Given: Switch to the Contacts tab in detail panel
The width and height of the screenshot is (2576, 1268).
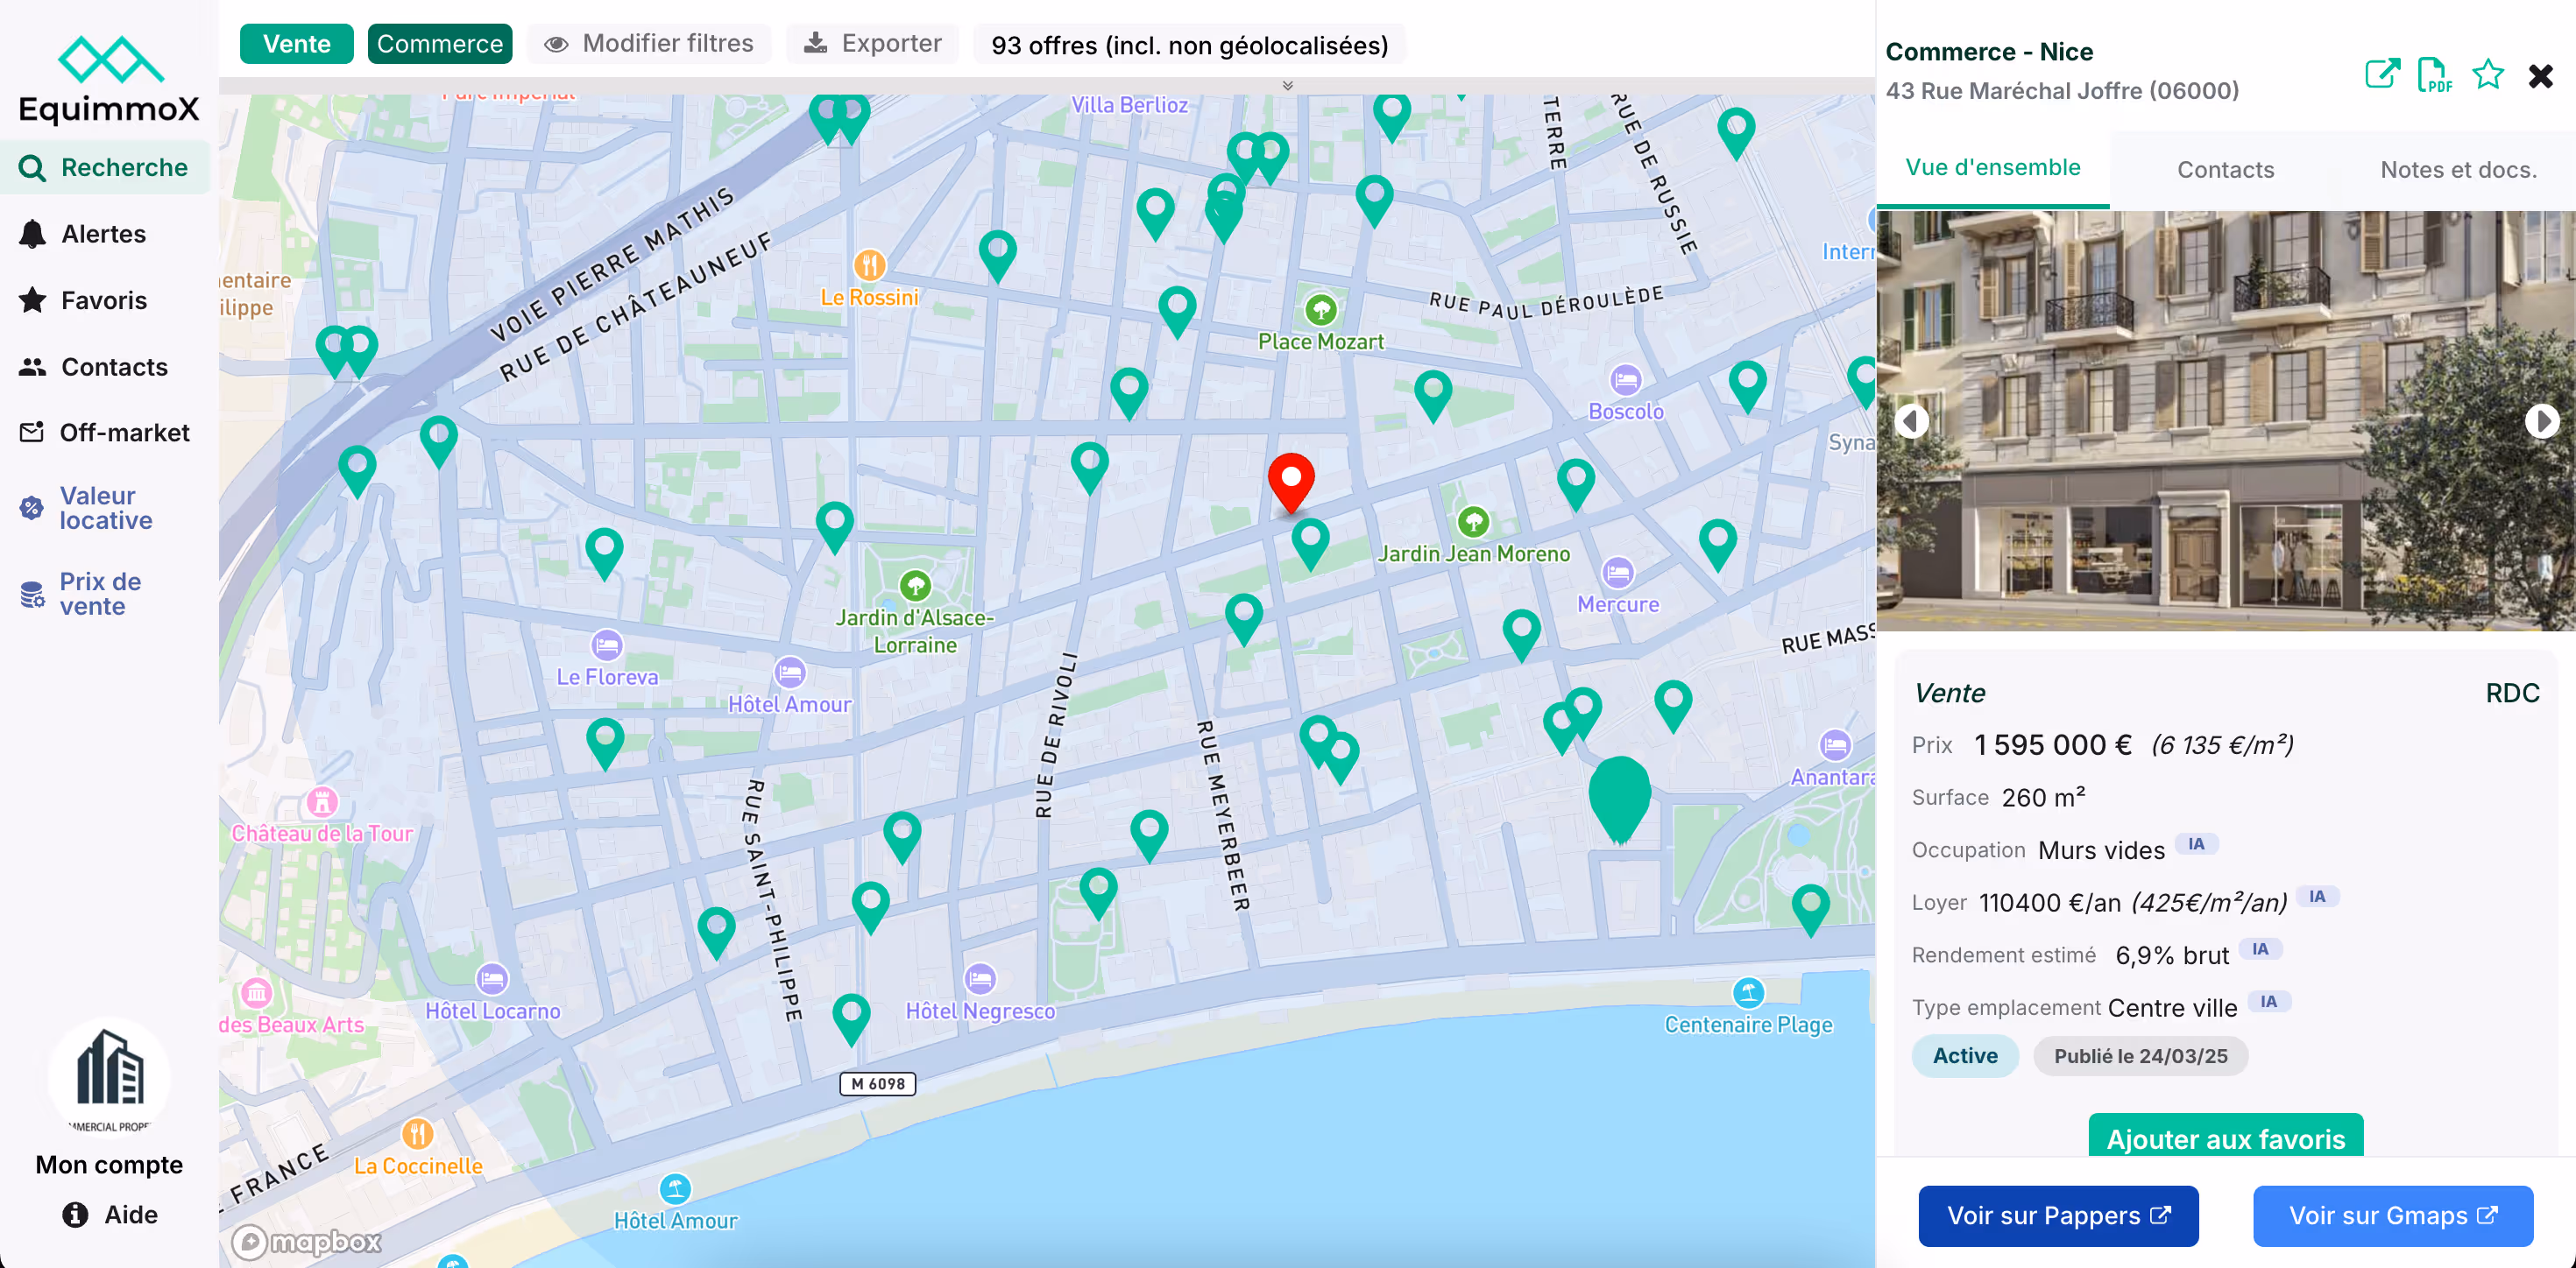Looking at the screenshot, I should [x=2225, y=170].
